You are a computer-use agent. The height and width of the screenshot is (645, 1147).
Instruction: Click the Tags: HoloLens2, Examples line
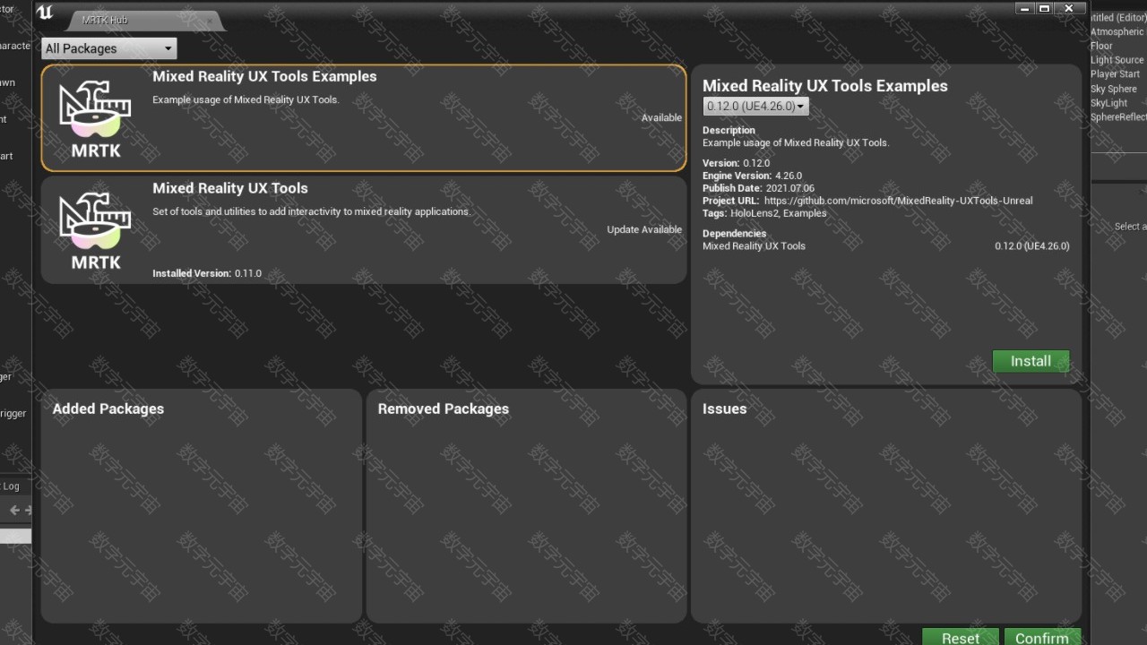click(764, 213)
